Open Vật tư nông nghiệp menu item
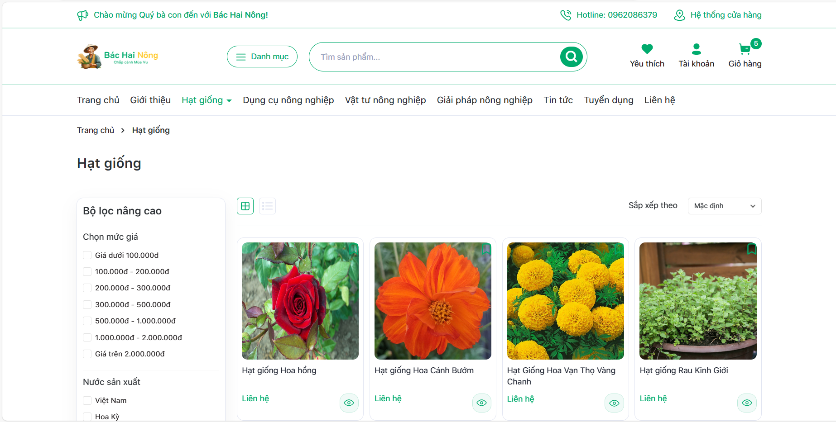836x422 pixels. tap(385, 100)
